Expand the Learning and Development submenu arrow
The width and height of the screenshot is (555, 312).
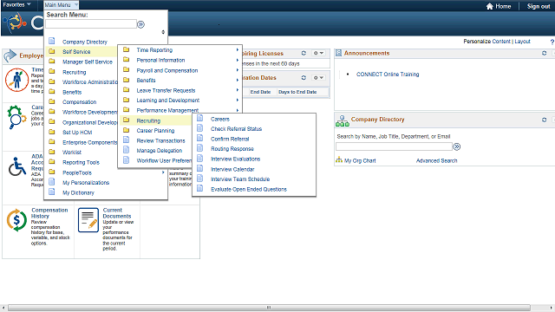click(238, 101)
